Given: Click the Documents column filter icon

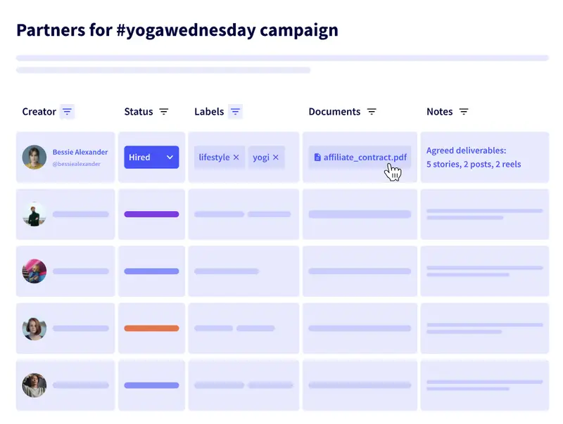Looking at the screenshot, I should click(x=372, y=112).
